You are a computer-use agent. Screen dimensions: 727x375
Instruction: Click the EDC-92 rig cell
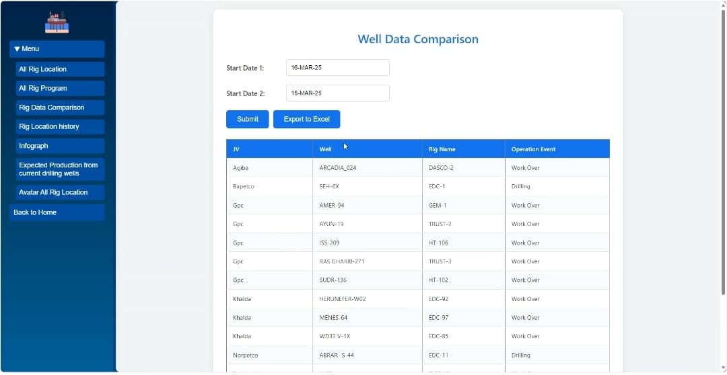[x=464, y=299]
